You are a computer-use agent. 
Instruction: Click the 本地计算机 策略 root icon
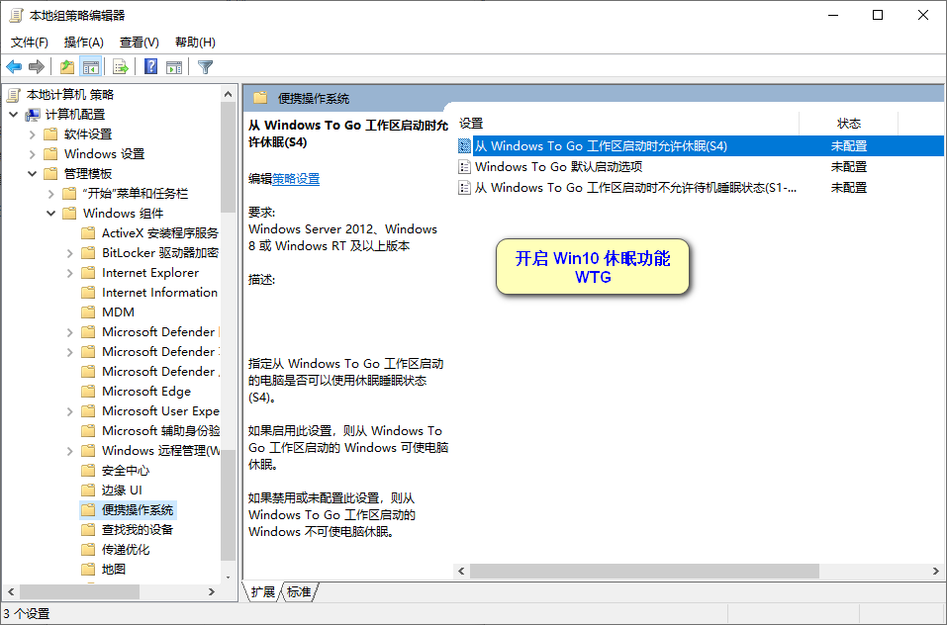tap(14, 95)
